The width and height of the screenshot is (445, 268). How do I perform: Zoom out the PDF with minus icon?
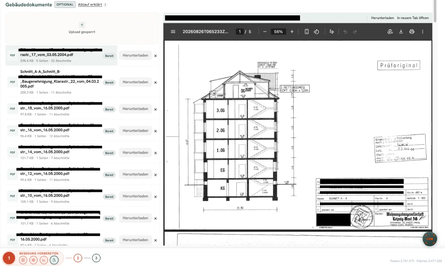pos(265,31)
